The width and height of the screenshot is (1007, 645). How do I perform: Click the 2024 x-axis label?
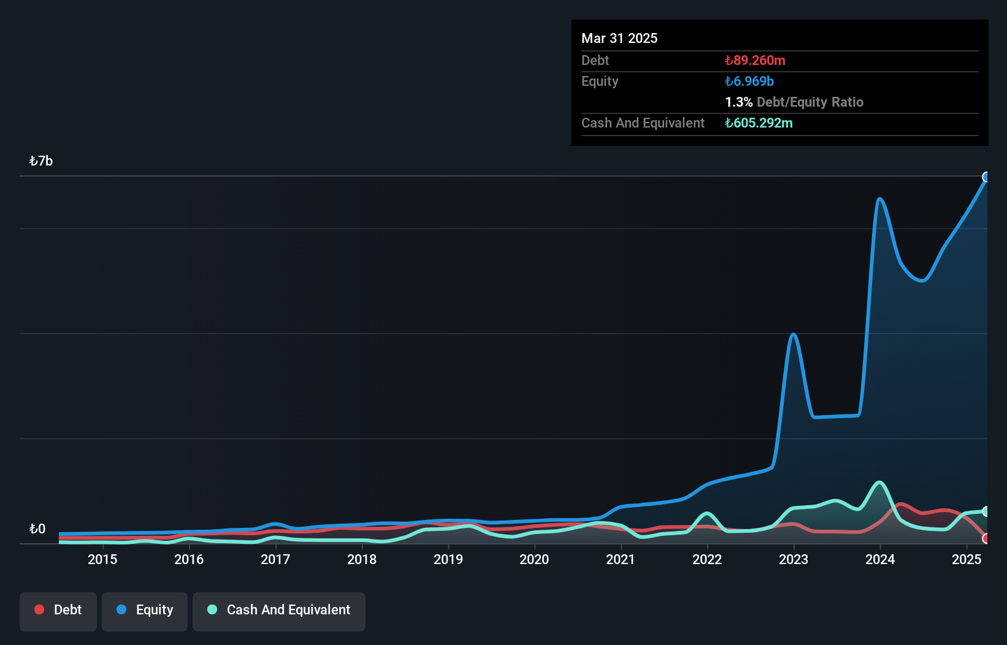[880, 559]
